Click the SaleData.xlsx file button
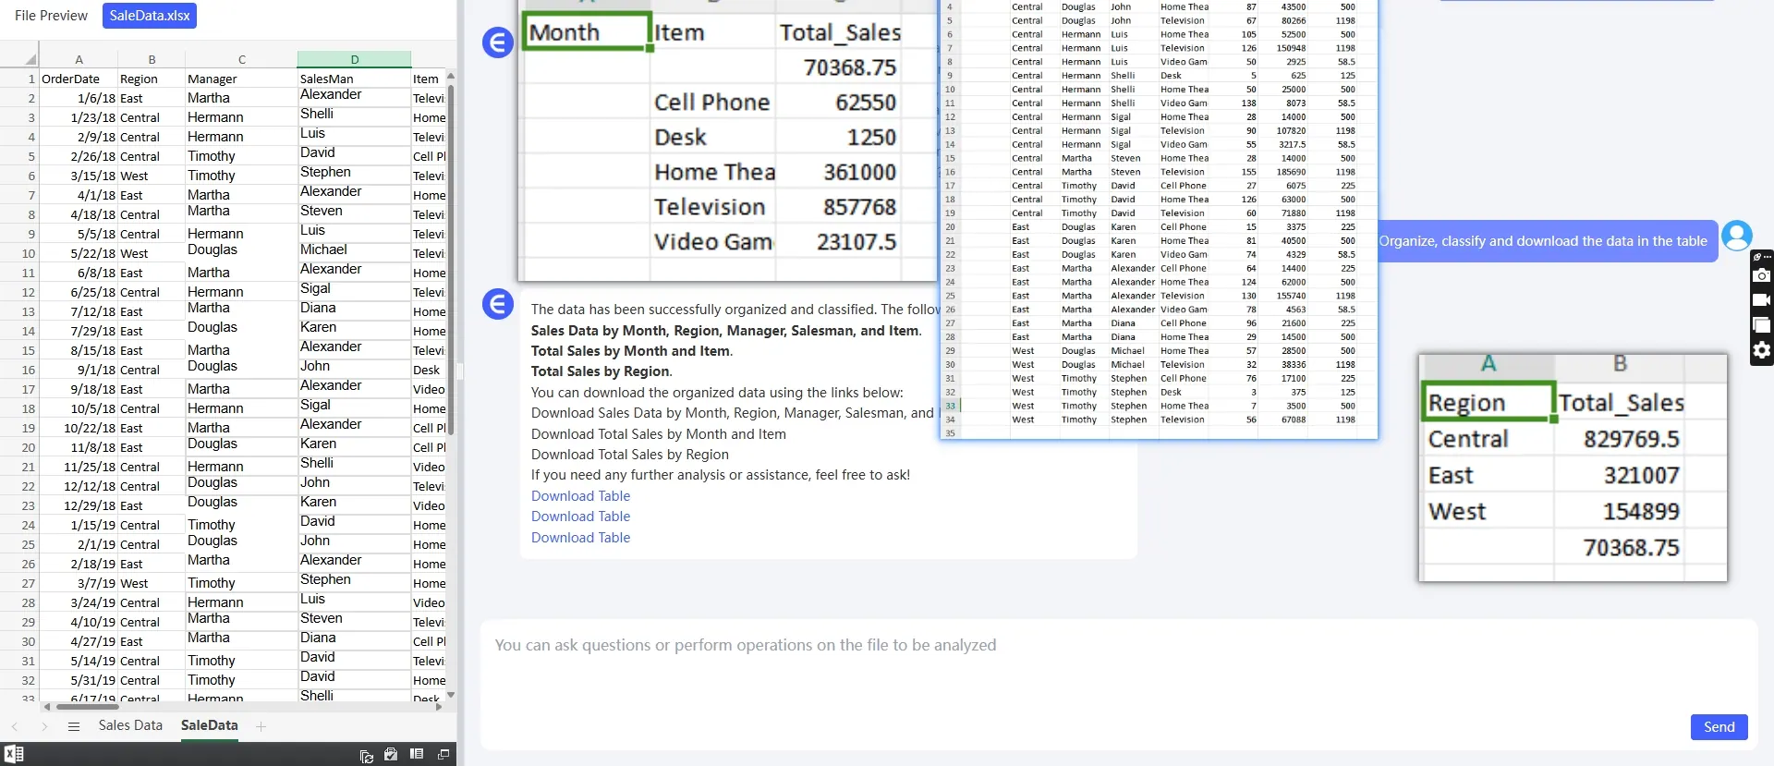Image resolution: width=1774 pixels, height=766 pixels. click(150, 16)
